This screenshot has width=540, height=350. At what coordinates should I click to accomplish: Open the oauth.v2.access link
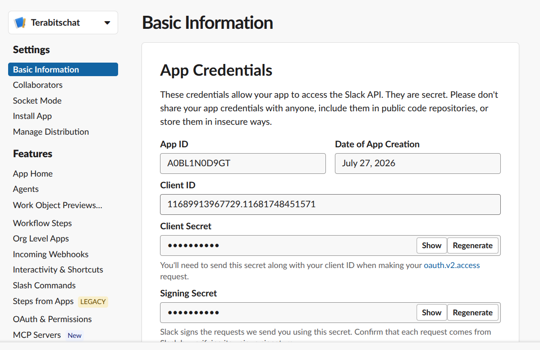tap(452, 265)
